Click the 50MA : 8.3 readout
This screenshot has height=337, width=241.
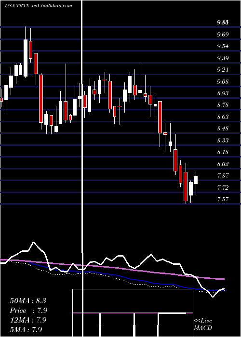(28, 301)
